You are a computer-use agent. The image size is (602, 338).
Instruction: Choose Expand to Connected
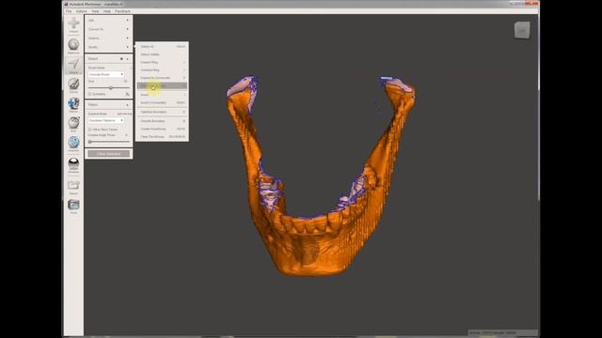163,78
